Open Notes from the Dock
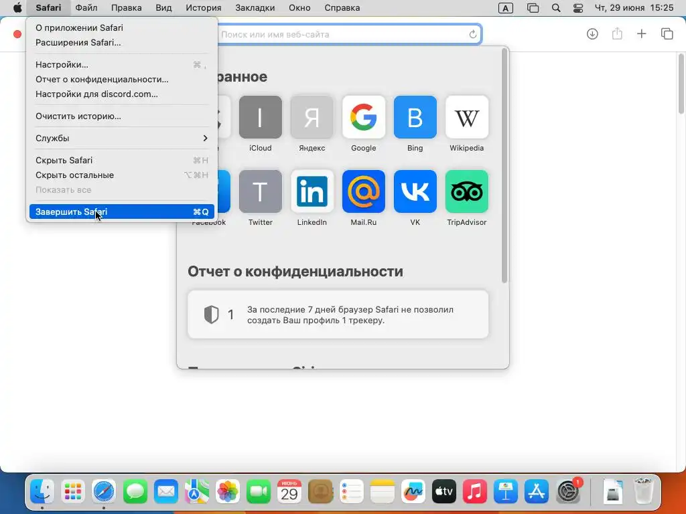Screen dimensions: 686x514 [382, 491]
